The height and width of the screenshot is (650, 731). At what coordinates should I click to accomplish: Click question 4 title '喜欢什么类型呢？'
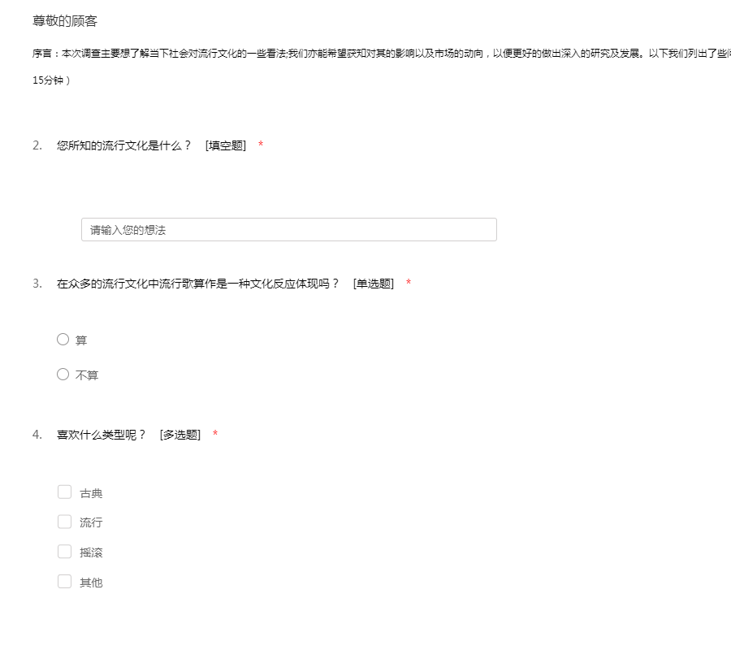tap(102, 435)
